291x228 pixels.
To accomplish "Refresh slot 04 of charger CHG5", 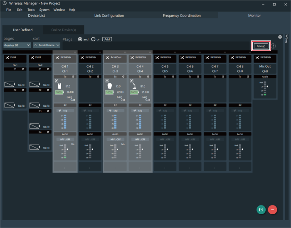I will point(48,132).
